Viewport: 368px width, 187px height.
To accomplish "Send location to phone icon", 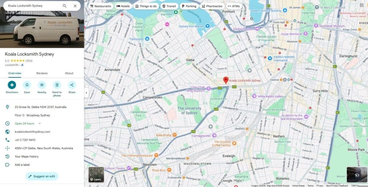I will tap(57, 85).
